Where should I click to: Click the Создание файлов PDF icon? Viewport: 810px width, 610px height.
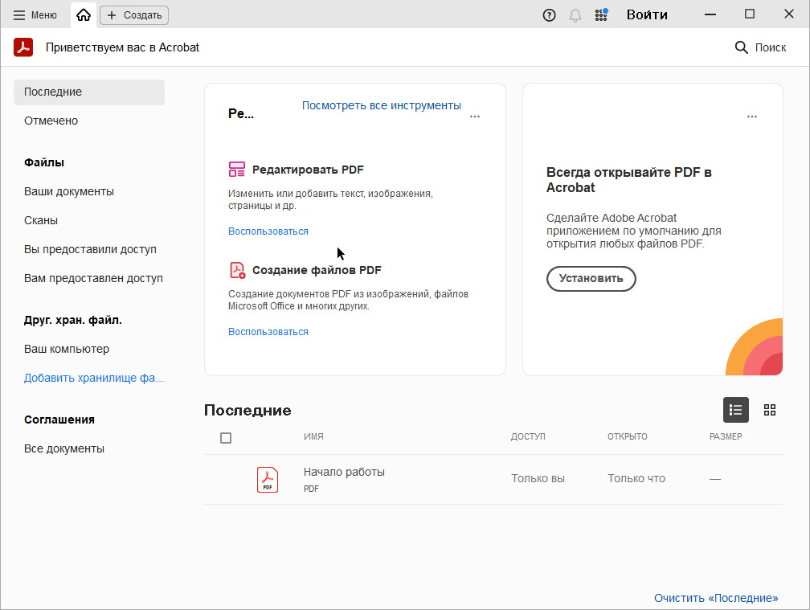pos(237,270)
